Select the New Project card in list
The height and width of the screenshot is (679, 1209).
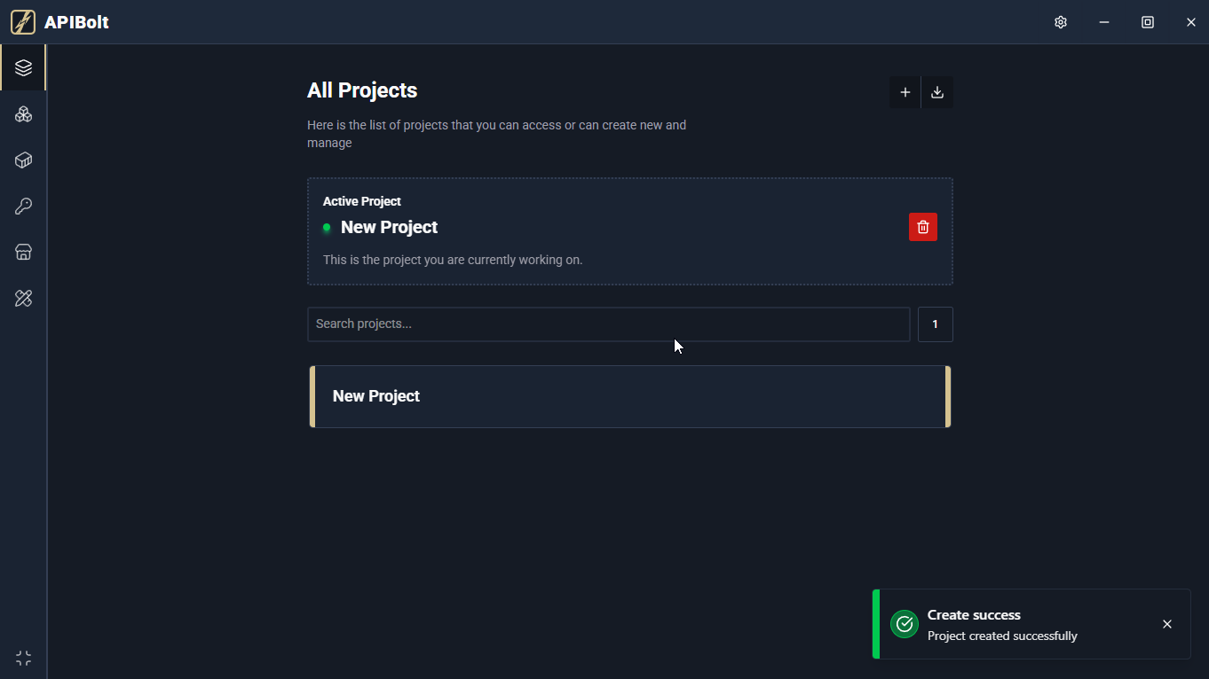(x=630, y=396)
